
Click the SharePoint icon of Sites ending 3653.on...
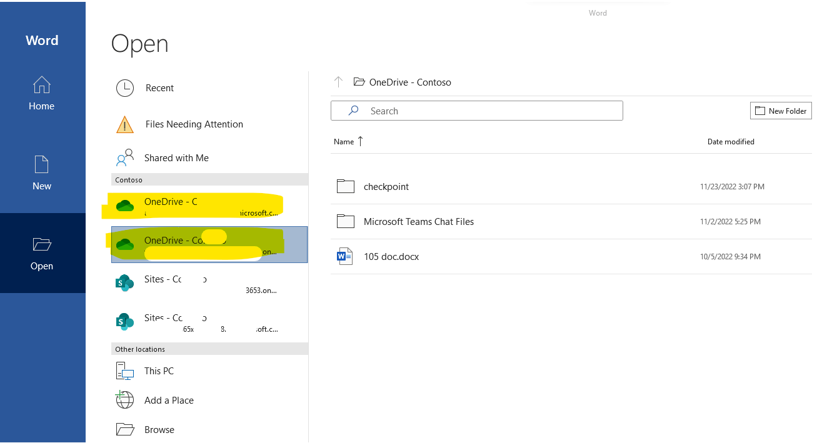point(125,283)
